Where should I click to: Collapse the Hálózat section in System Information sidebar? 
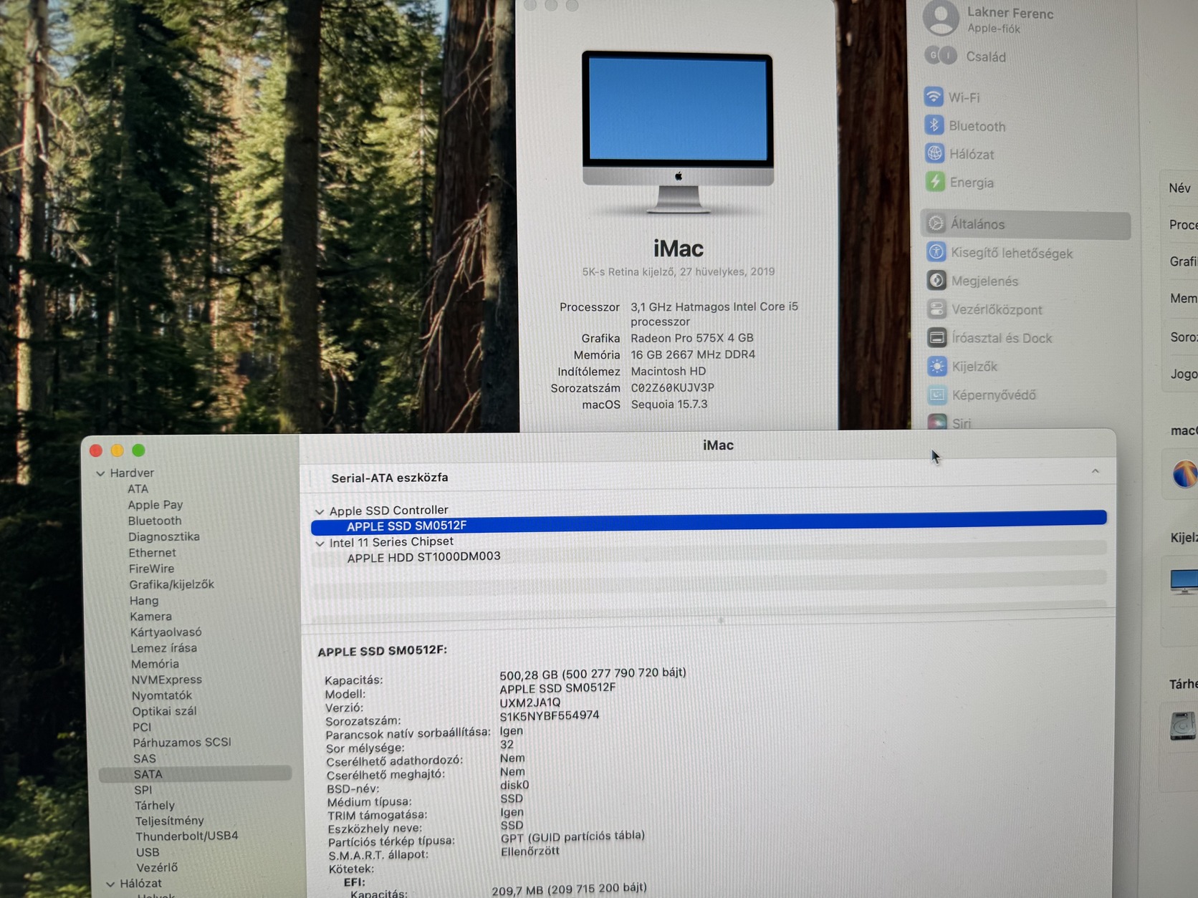pos(110,884)
